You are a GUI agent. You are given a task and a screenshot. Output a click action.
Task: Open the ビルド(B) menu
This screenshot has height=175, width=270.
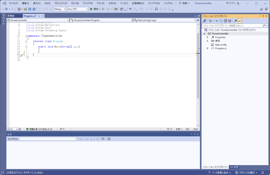tap(75, 3)
